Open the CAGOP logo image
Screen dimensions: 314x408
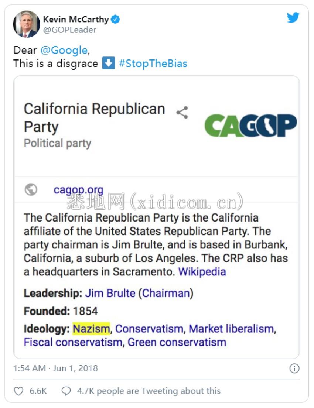coord(251,126)
